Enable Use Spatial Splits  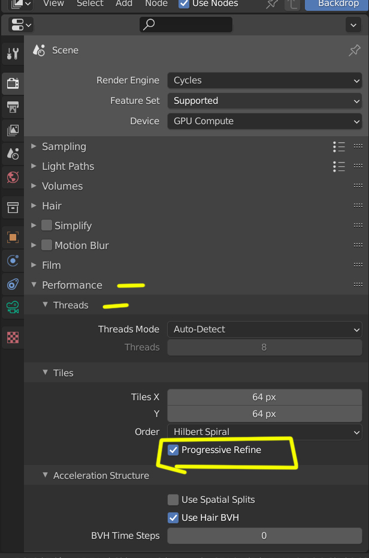pyautogui.click(x=173, y=500)
